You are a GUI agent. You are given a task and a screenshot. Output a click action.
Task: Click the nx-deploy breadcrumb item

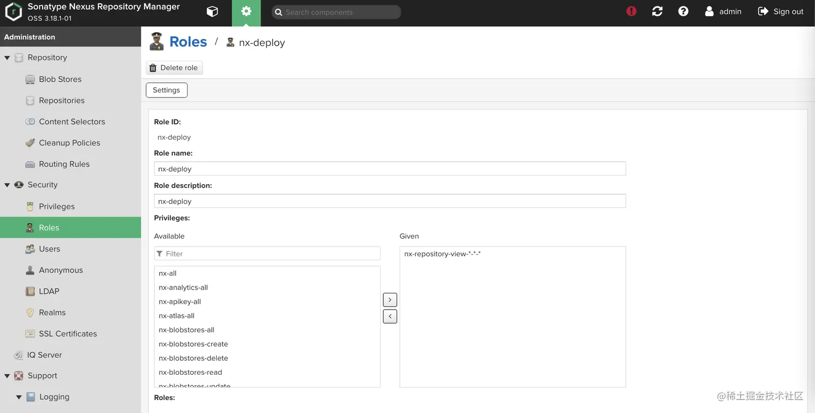coord(255,43)
